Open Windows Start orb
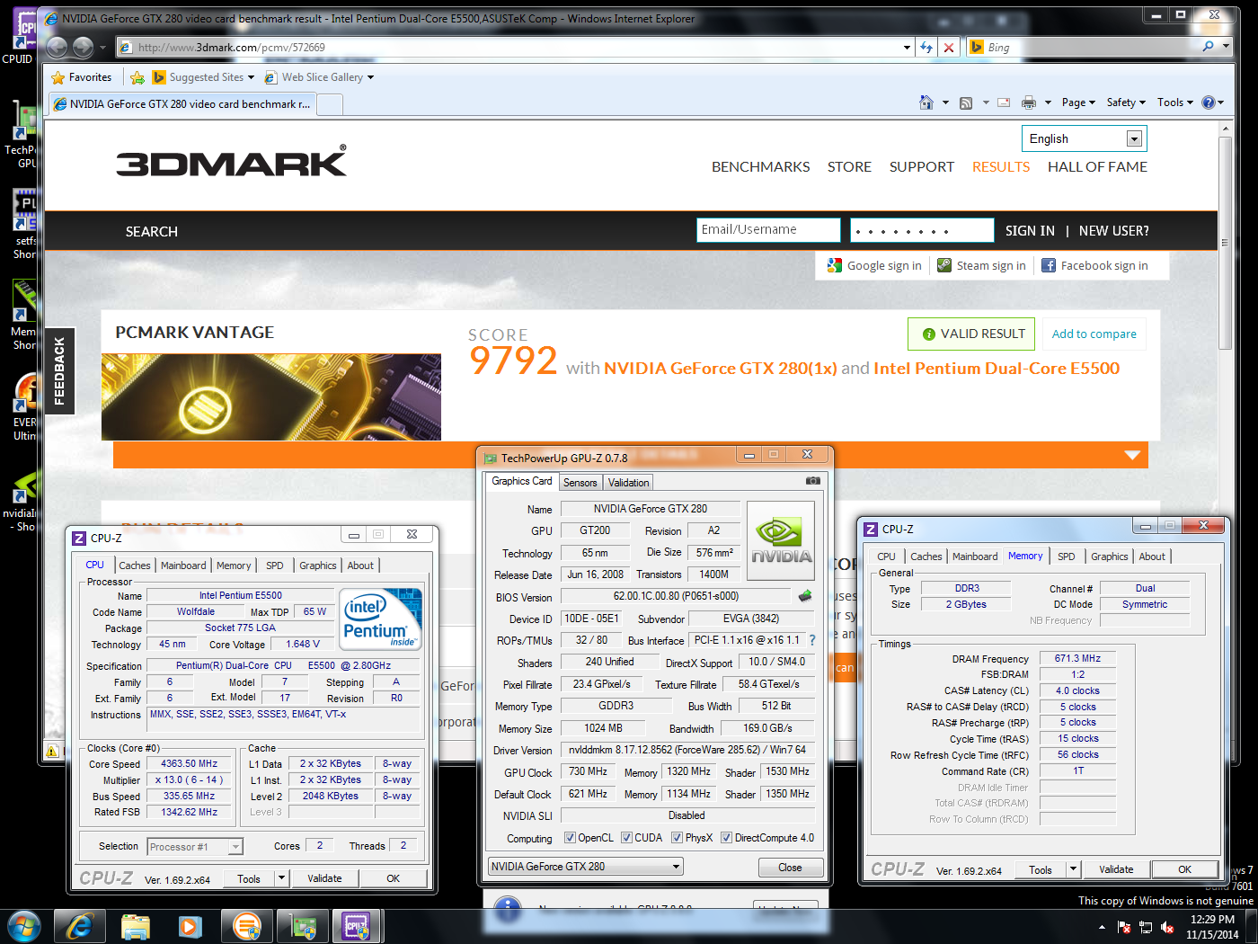This screenshot has height=944, width=1258. [23, 926]
